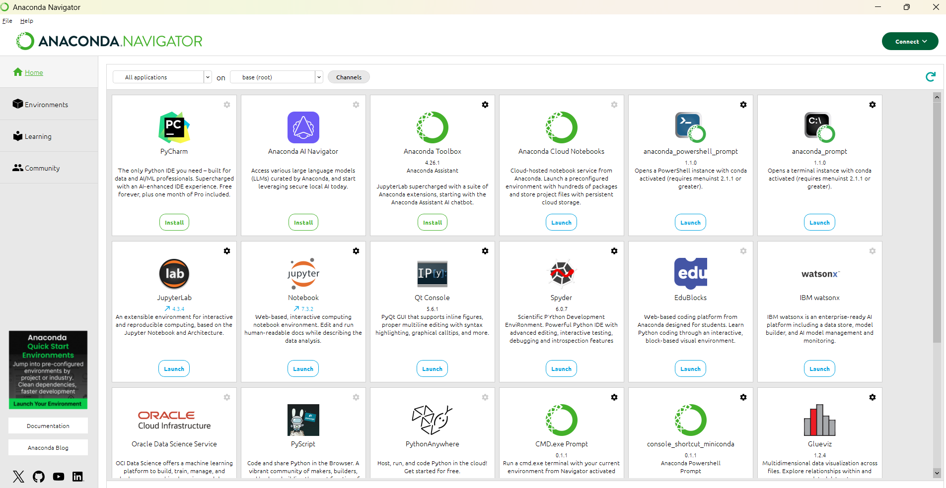
Task: Open the Help menu
Action: click(27, 21)
